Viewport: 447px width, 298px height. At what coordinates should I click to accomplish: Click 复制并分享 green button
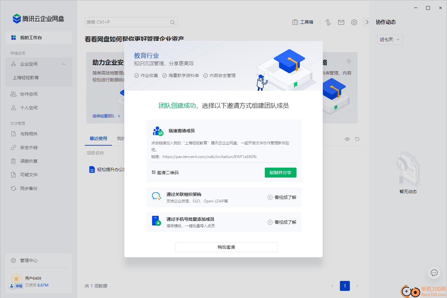click(x=281, y=173)
